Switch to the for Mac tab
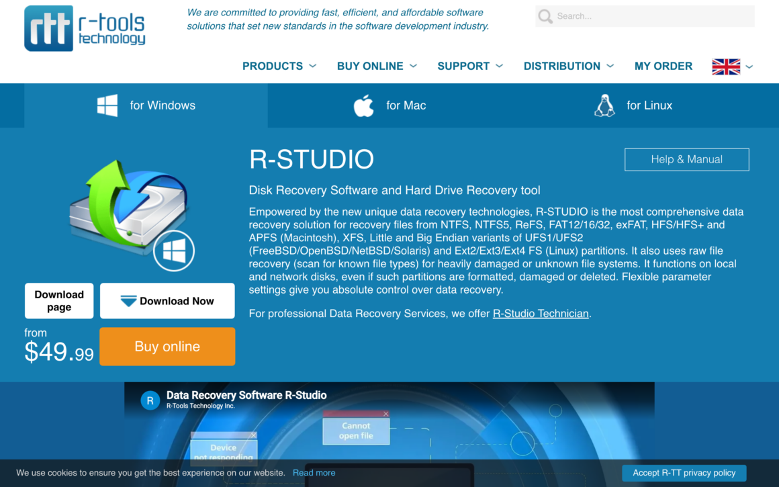Viewport: 779px width, 487px height. tap(389, 105)
